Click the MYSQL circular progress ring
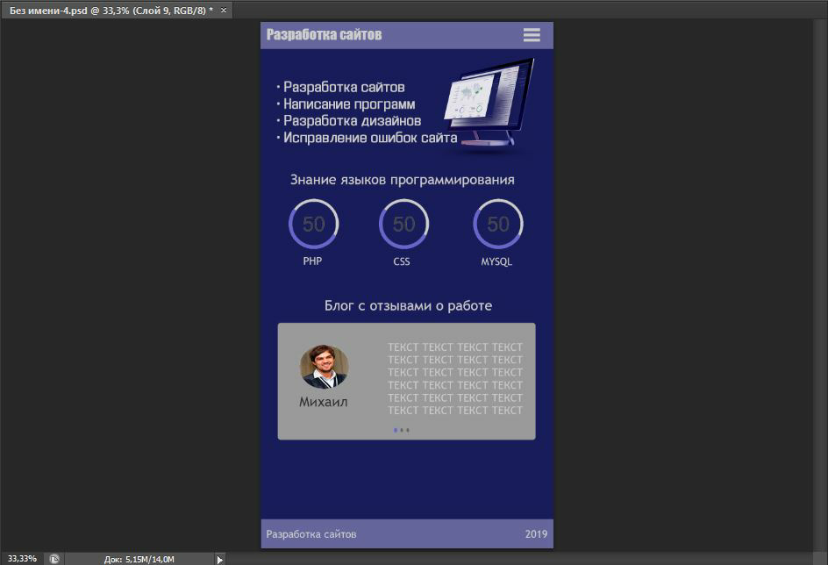828x565 pixels. (497, 225)
